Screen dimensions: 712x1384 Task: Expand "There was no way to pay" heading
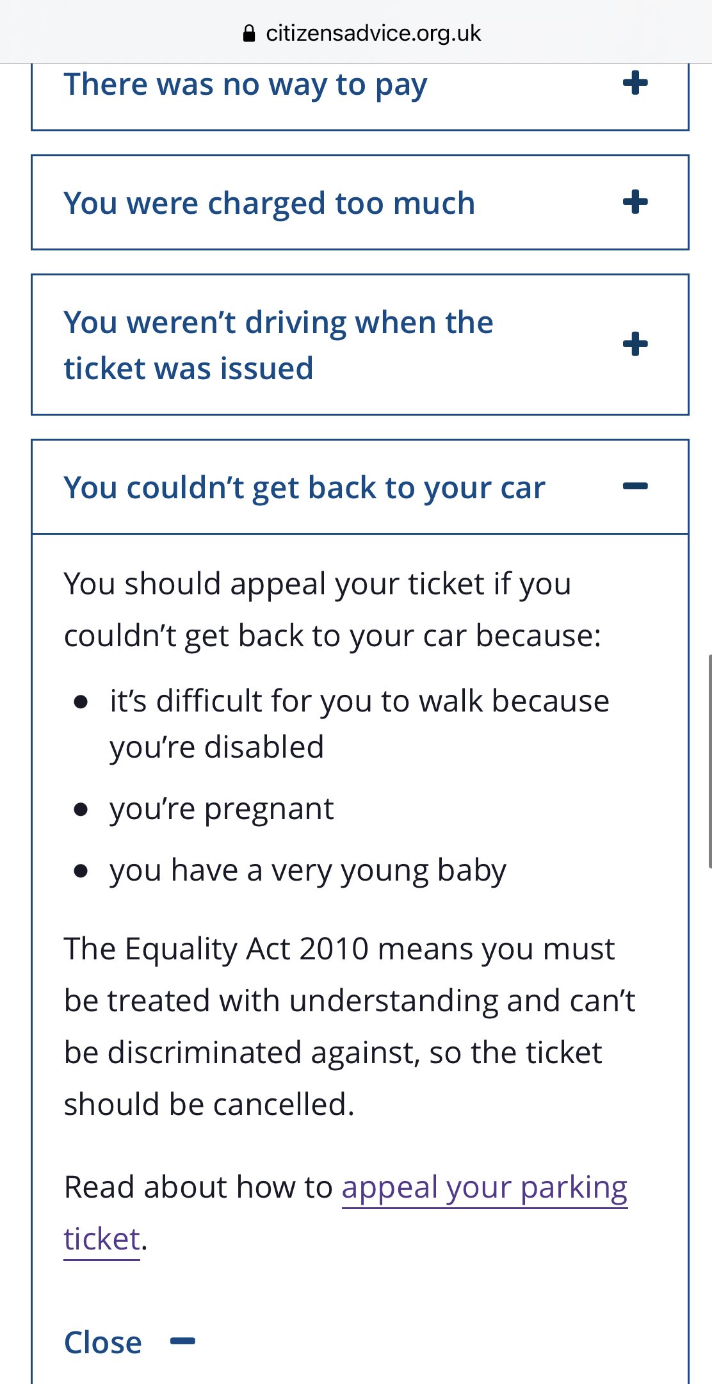click(x=245, y=85)
